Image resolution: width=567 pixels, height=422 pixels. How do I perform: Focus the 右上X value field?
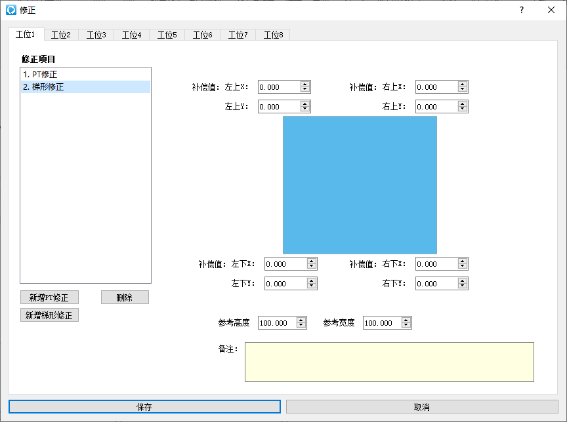click(437, 87)
